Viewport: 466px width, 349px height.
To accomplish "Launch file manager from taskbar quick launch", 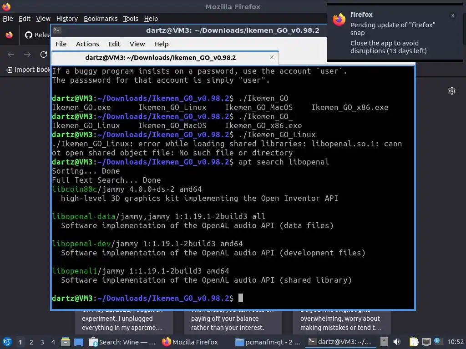I will pyautogui.click(x=66, y=342).
